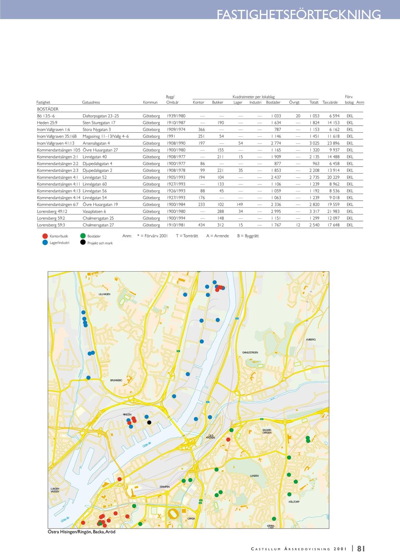This screenshot has height=552, width=400.
Task: Click the Gatuadress column header
Action: pos(91,102)
